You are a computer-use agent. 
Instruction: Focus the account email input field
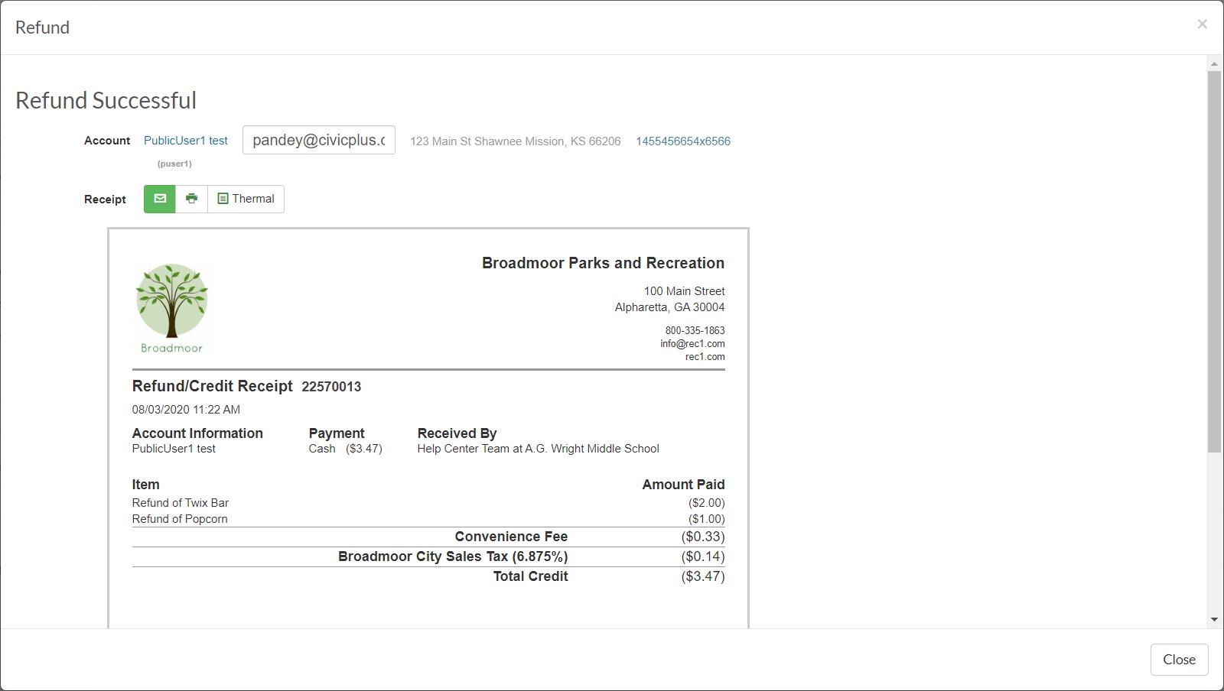[x=319, y=140]
